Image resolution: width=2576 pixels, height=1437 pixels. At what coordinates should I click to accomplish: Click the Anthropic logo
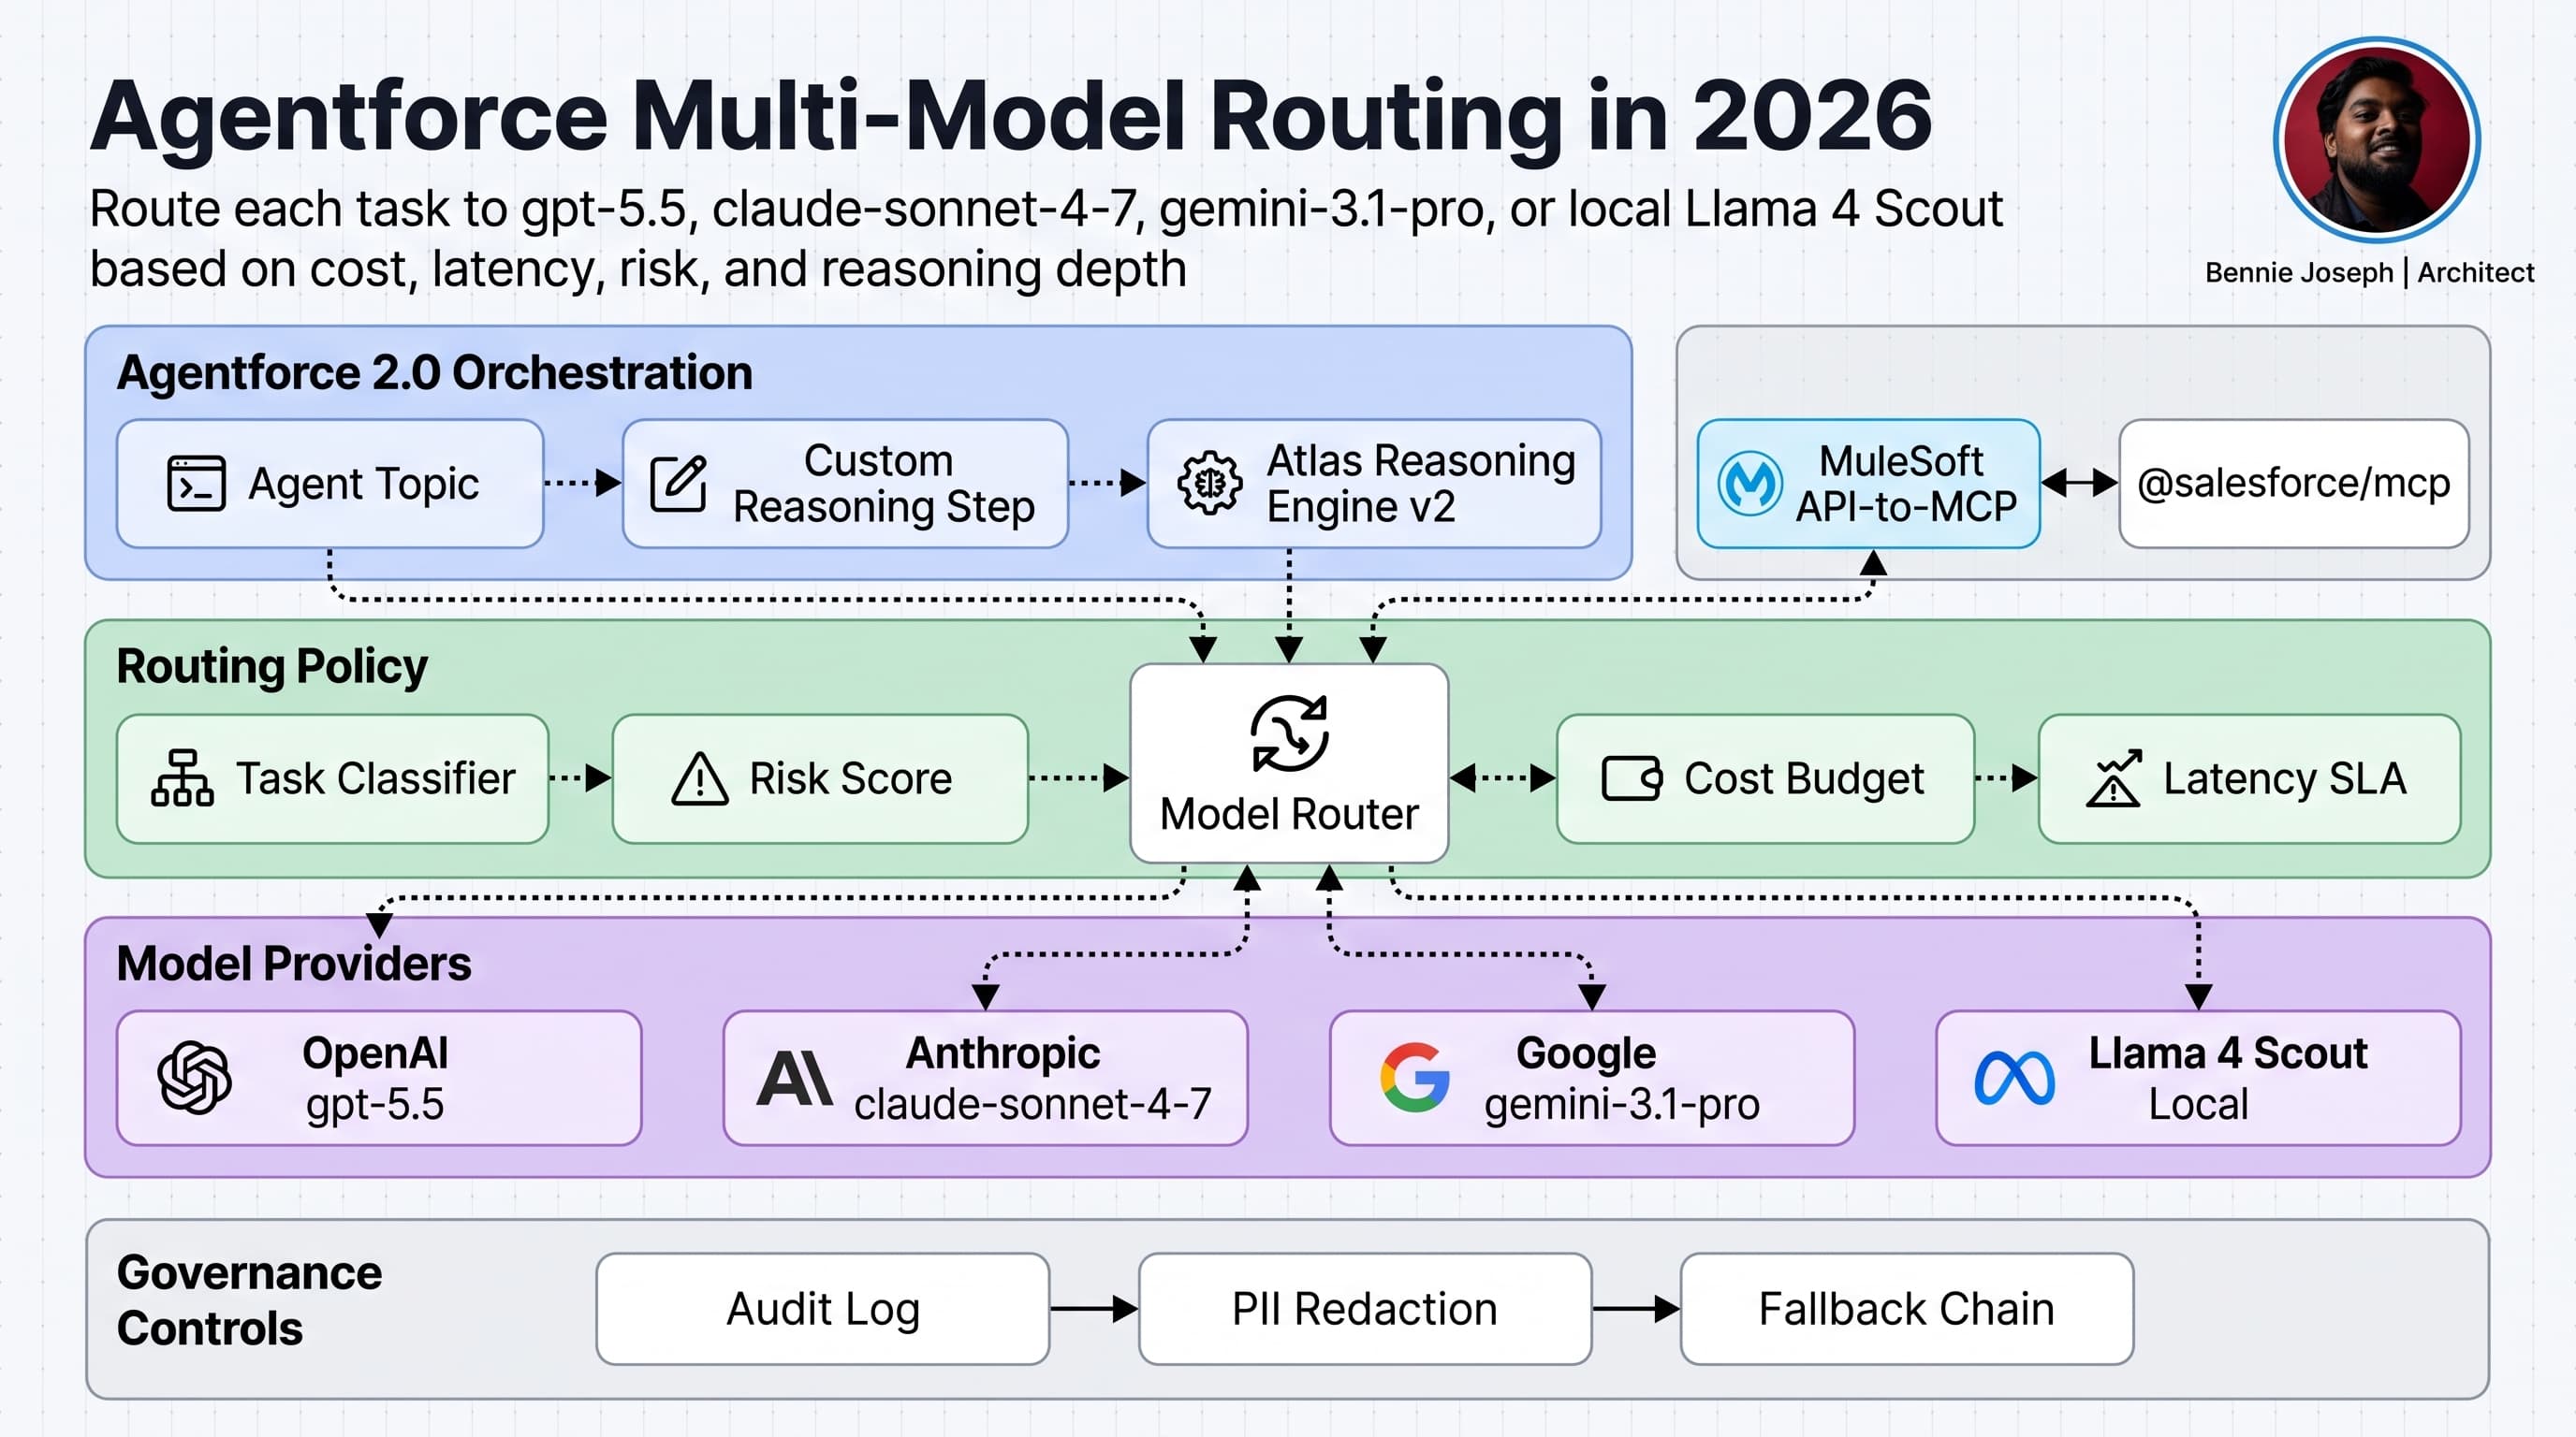click(794, 1079)
